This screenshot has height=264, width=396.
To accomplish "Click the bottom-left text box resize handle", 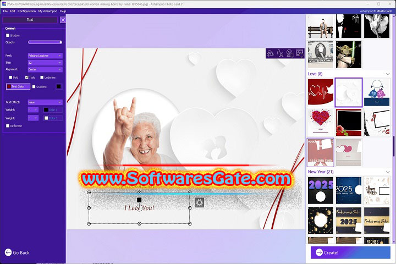I will (89, 224).
